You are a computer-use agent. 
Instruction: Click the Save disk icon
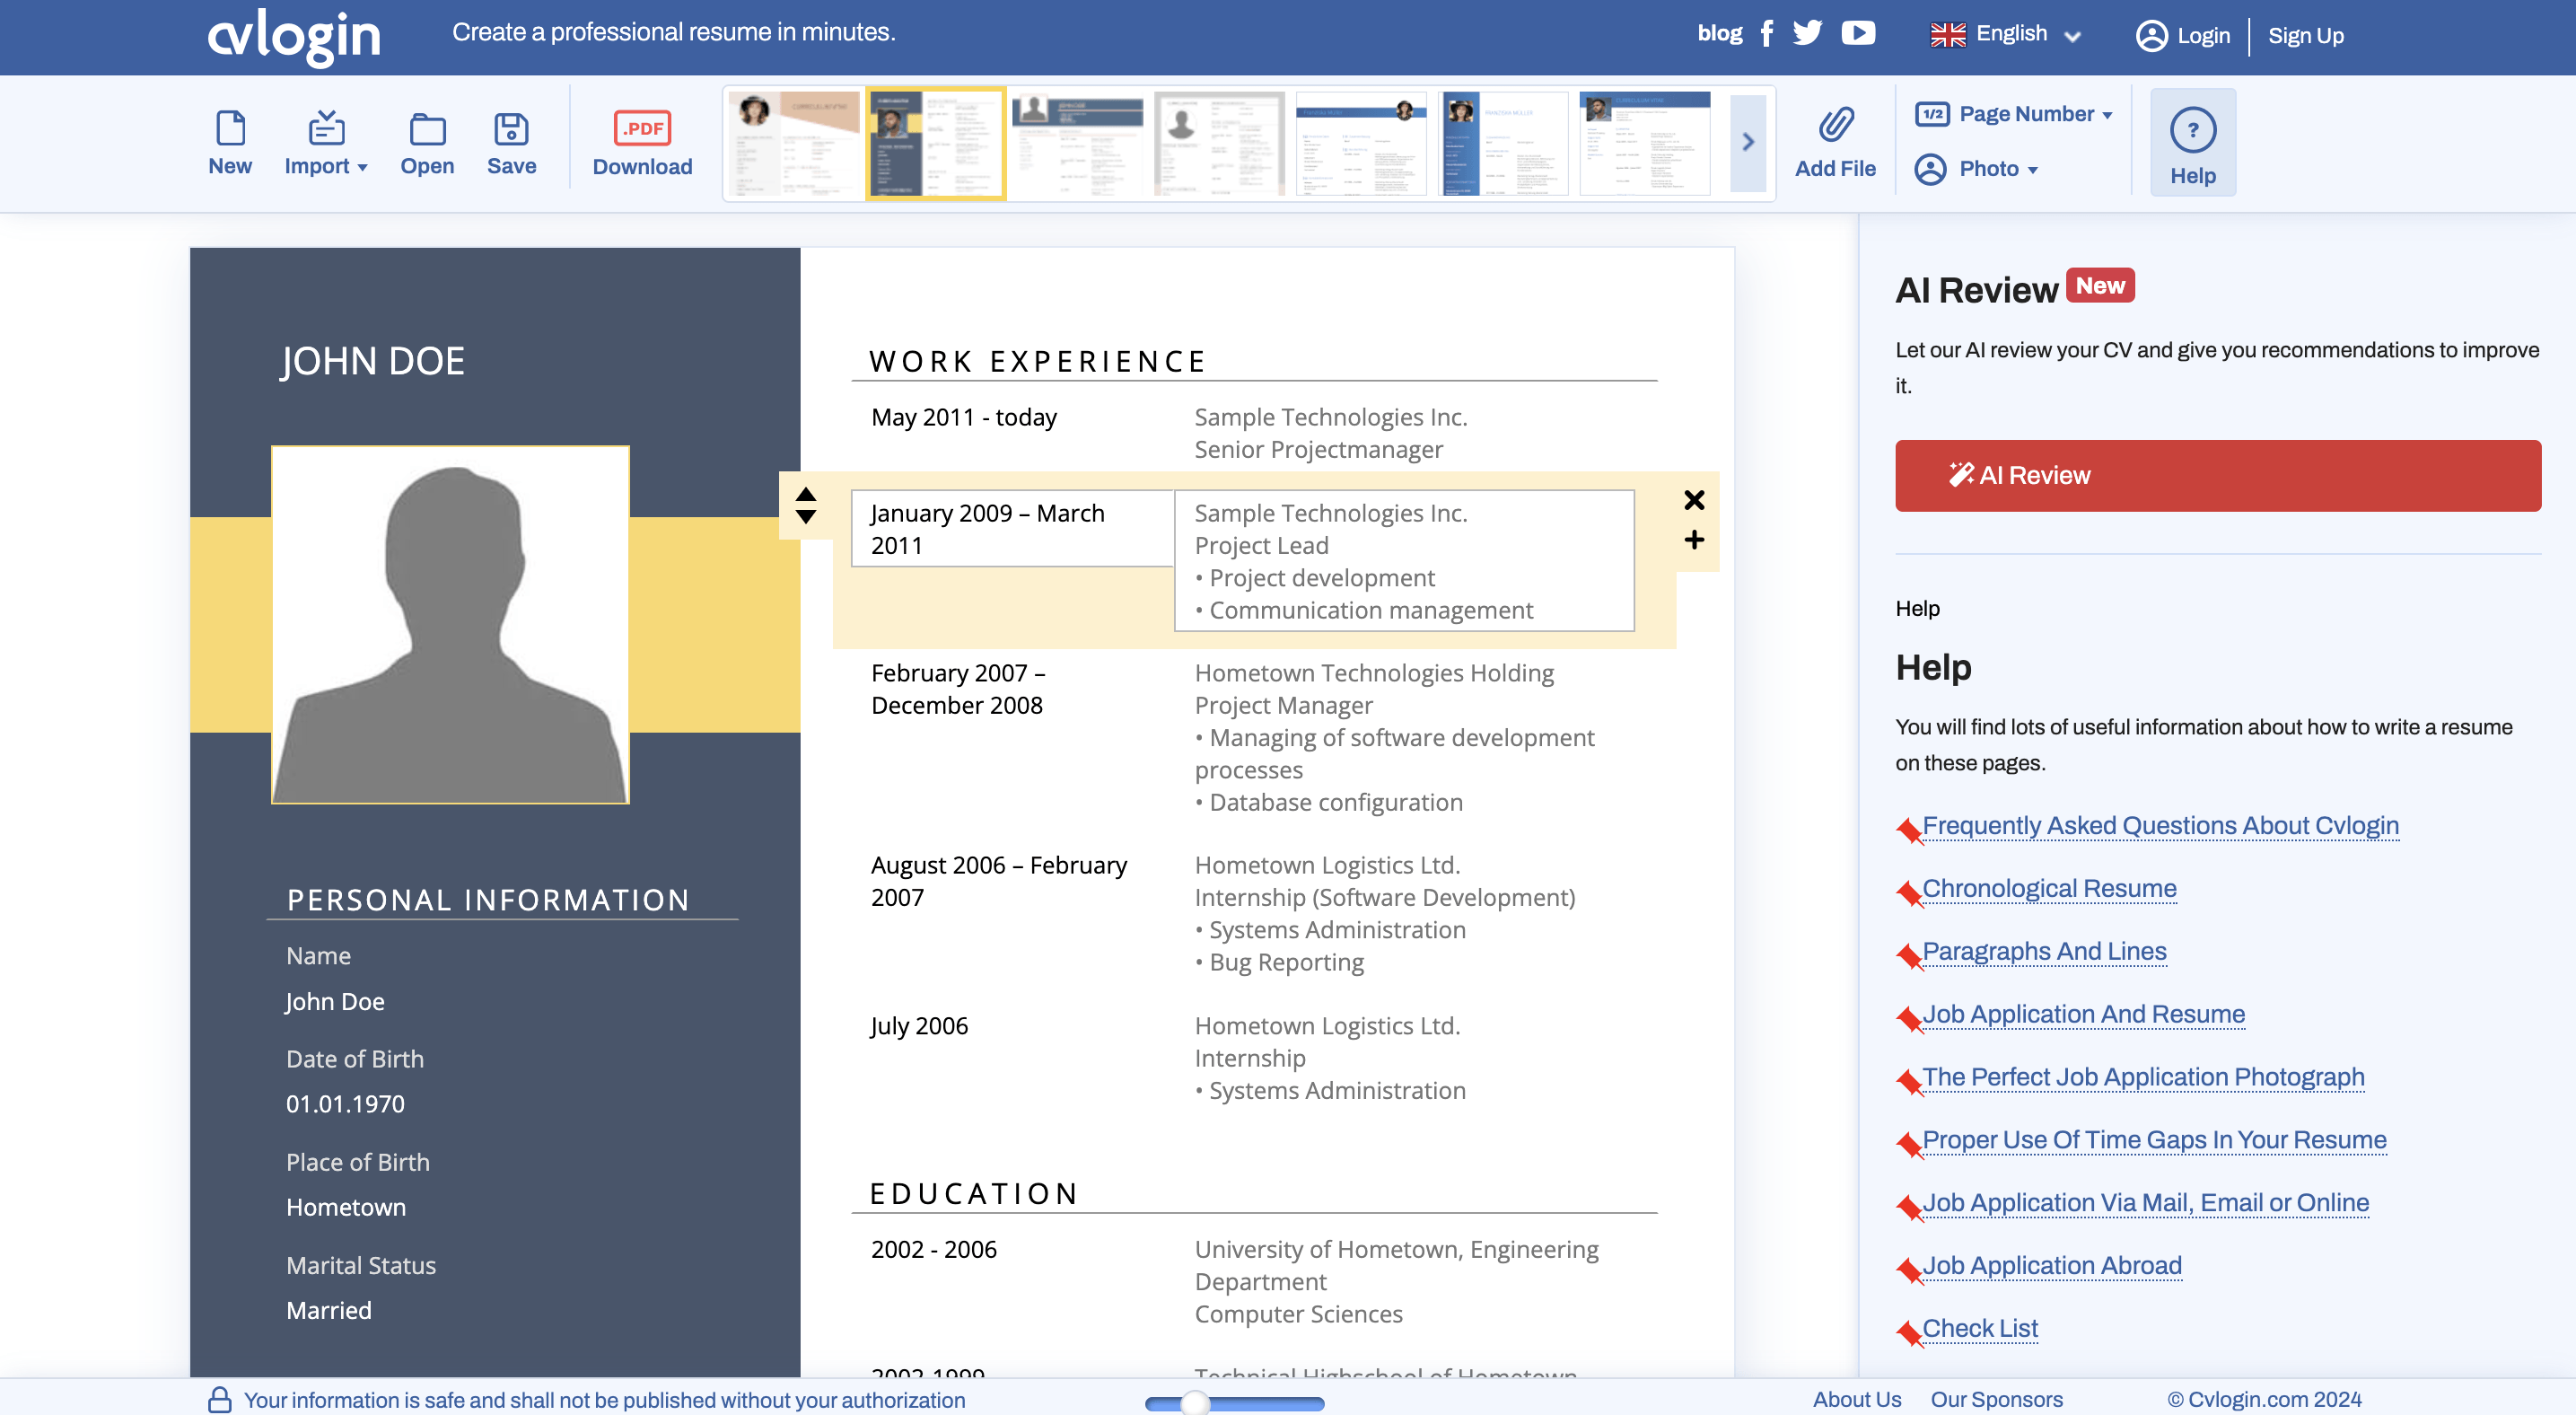(x=511, y=129)
